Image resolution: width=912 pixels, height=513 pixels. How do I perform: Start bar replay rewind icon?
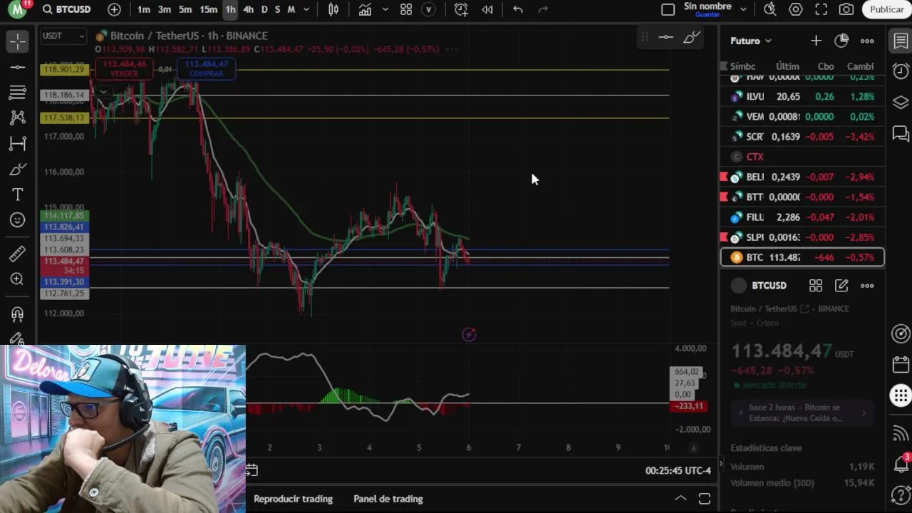click(487, 9)
